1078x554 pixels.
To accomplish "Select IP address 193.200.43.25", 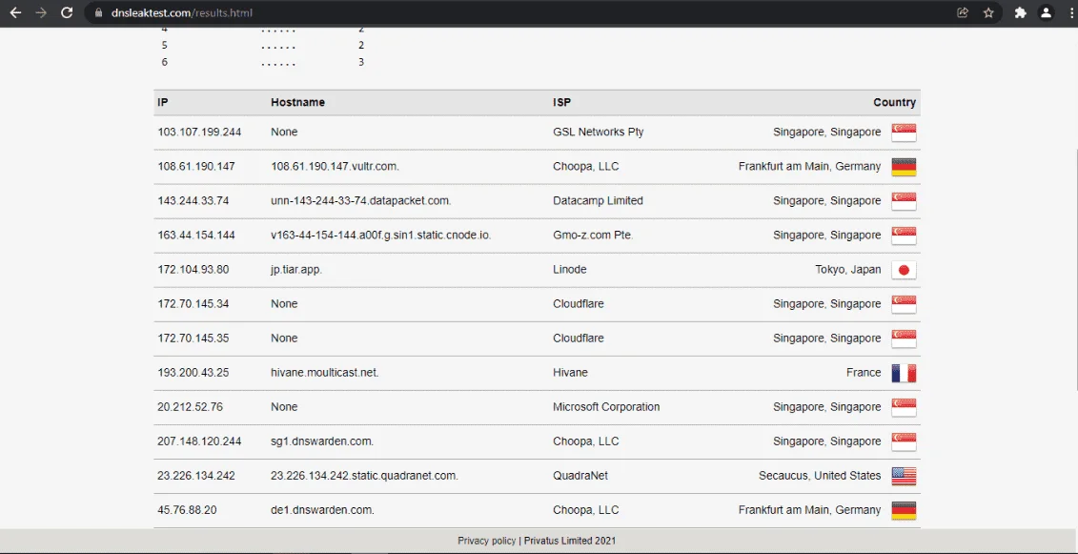I will [193, 372].
